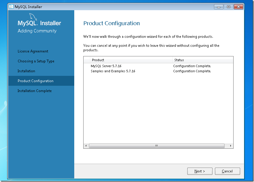Screen dimensions: 254x182
Task: Click the Cancel button
Action: coord(228,171)
